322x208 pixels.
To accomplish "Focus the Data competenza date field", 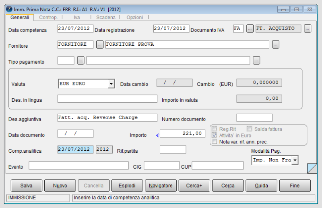I will pos(75,28).
